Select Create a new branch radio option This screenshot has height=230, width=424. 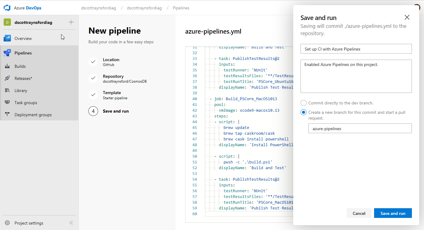[304, 112]
